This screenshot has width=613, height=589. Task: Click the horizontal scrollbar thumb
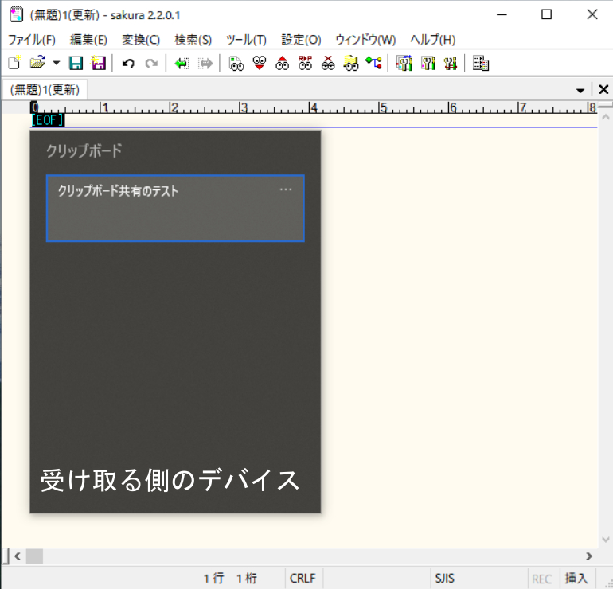click(x=34, y=556)
